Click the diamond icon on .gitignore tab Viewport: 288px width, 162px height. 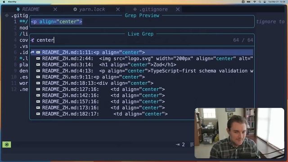(135, 9)
